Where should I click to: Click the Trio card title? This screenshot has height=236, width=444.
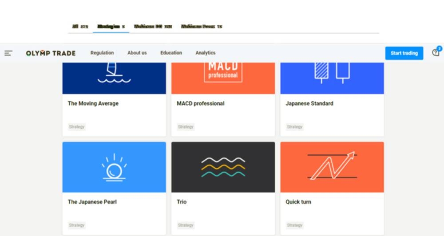click(x=182, y=202)
